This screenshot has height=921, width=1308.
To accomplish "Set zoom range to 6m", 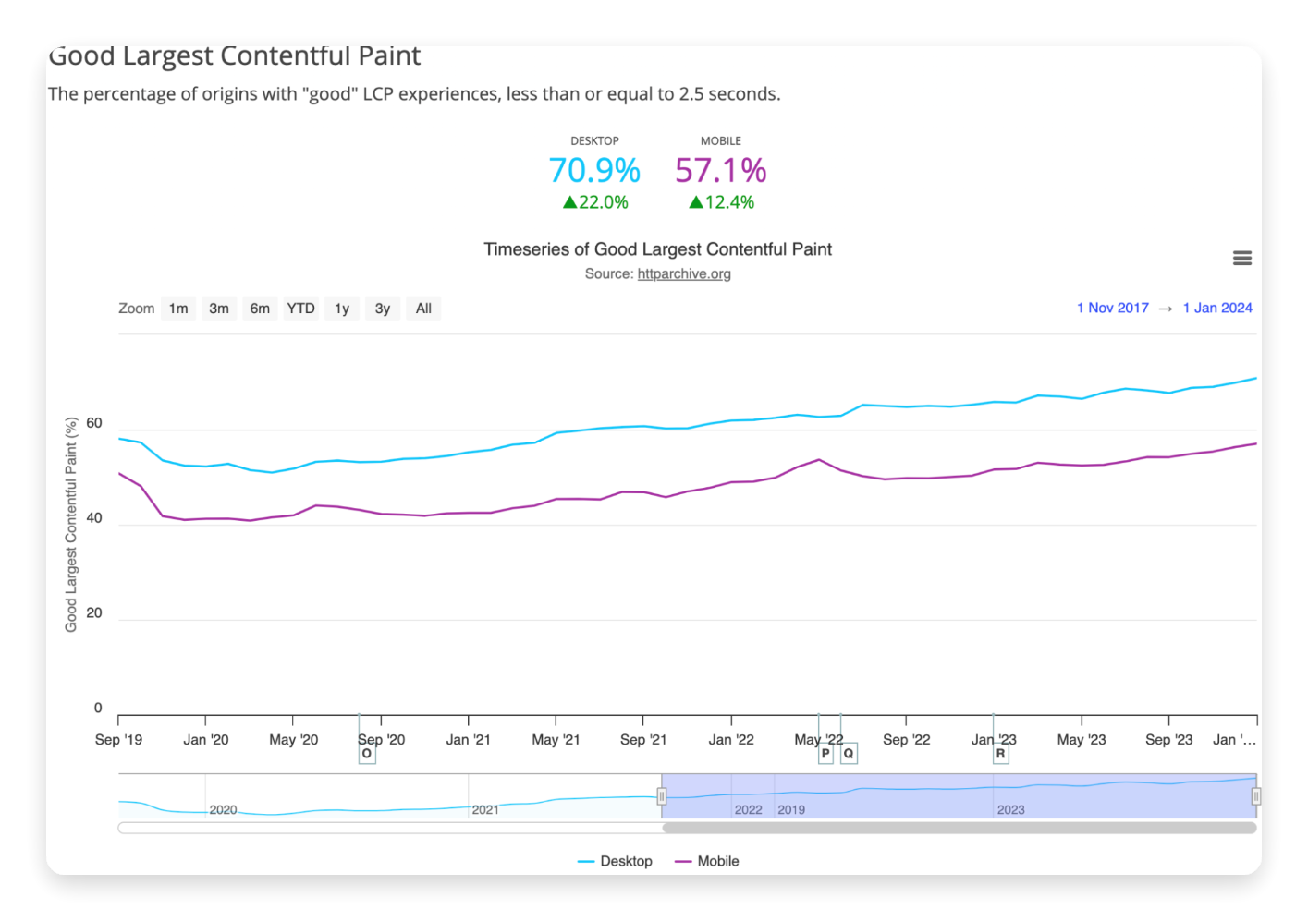I will tap(260, 309).
